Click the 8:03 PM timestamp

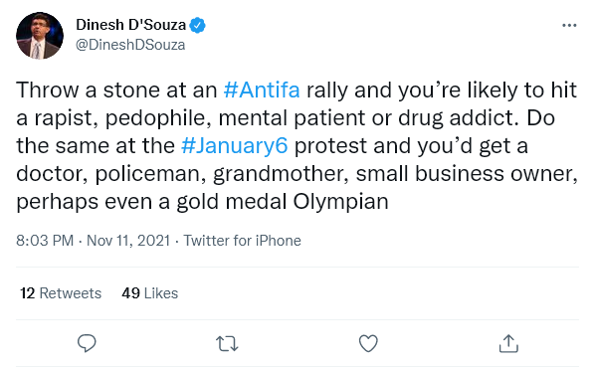(45, 241)
